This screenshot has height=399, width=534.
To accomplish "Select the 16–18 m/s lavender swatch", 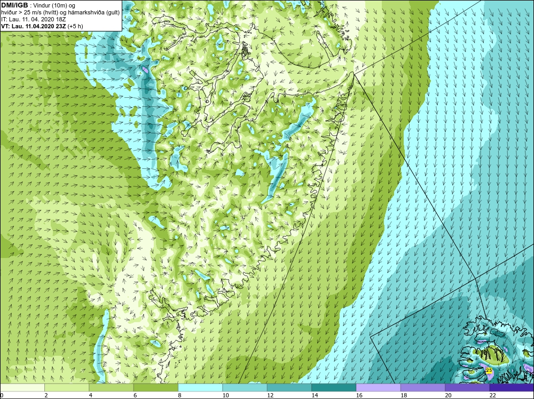I will point(378,388).
